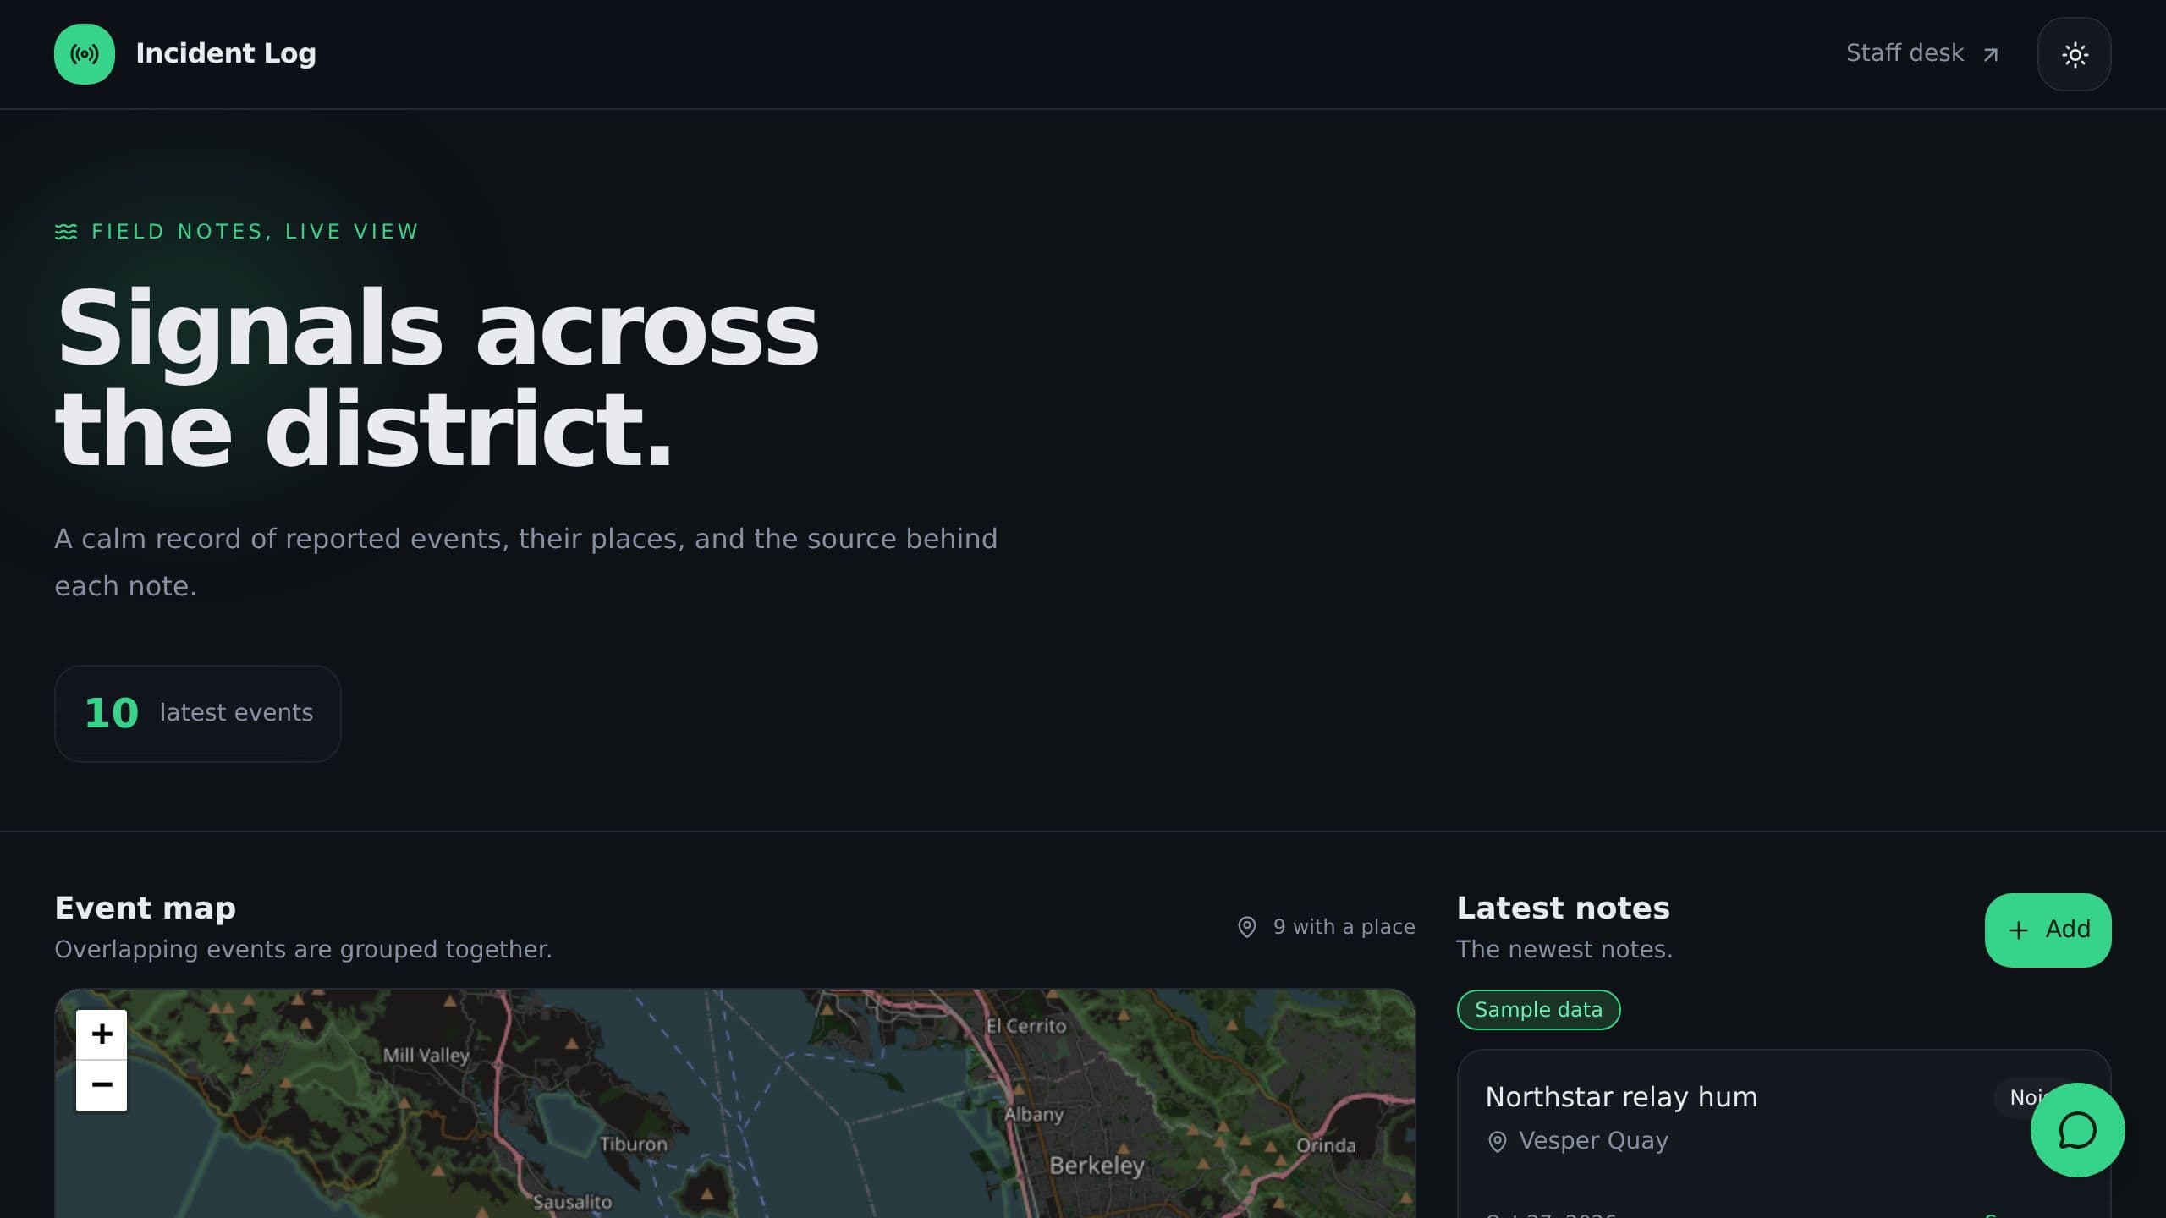Click the Sample data badge

pos(1538,1010)
